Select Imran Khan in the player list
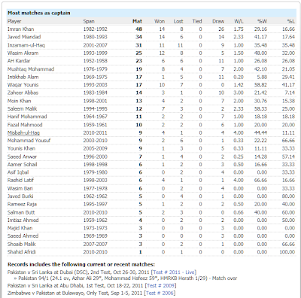Image resolution: width=301 pixels, height=298 pixels. (20, 29)
